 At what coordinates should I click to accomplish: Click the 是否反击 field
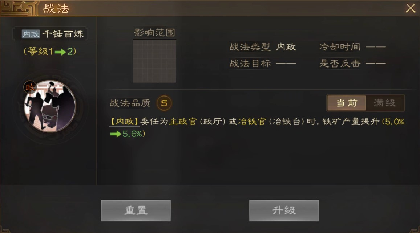[x=352, y=64]
